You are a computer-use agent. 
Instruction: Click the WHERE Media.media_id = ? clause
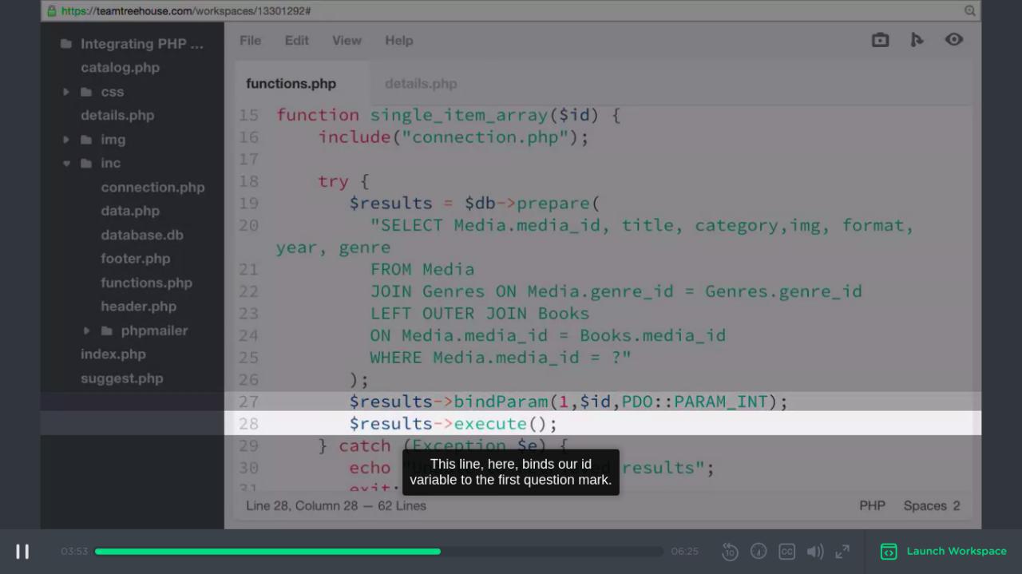coord(501,358)
